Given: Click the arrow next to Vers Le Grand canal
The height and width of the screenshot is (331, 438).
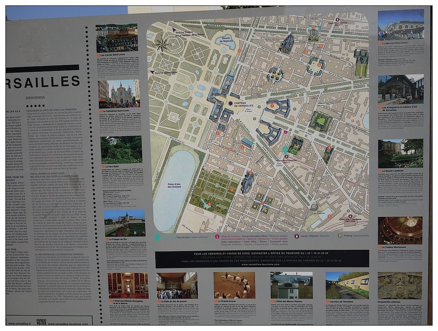Looking at the screenshot, I should coord(152,72).
